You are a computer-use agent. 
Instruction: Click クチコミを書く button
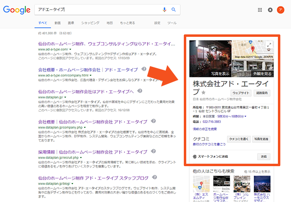[239, 139]
